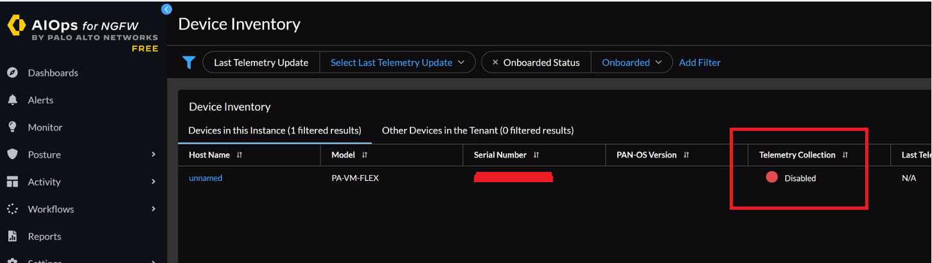Click the Alerts bell icon

pos(12,100)
